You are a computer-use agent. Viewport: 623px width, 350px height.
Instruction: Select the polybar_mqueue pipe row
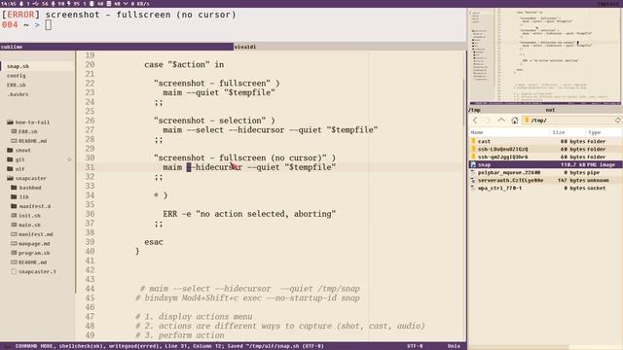pos(545,173)
